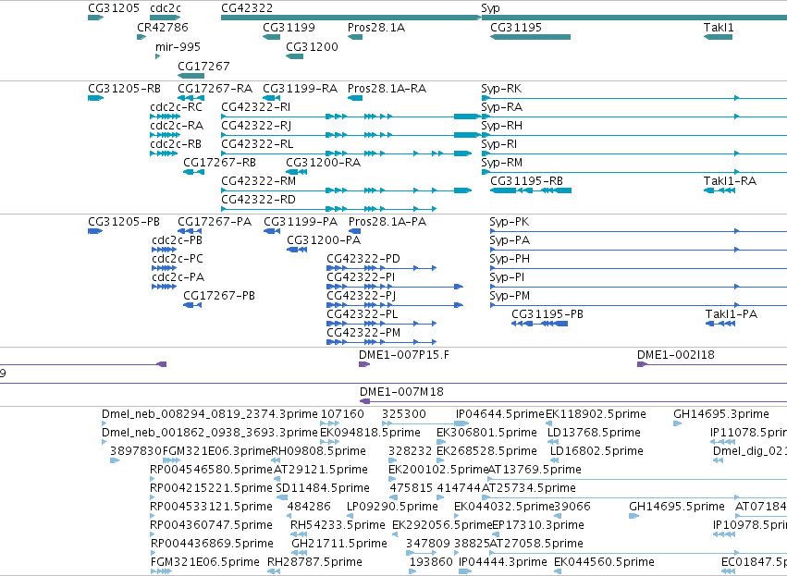This screenshot has width=787, height=576.
Task: Select protein CG17267-PA
Action: (190, 231)
